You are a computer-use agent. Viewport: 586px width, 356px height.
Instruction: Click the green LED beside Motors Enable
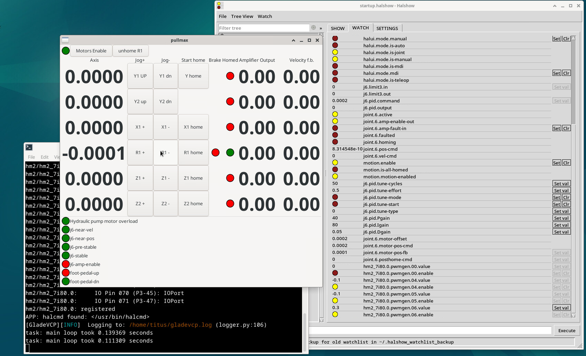click(x=66, y=51)
